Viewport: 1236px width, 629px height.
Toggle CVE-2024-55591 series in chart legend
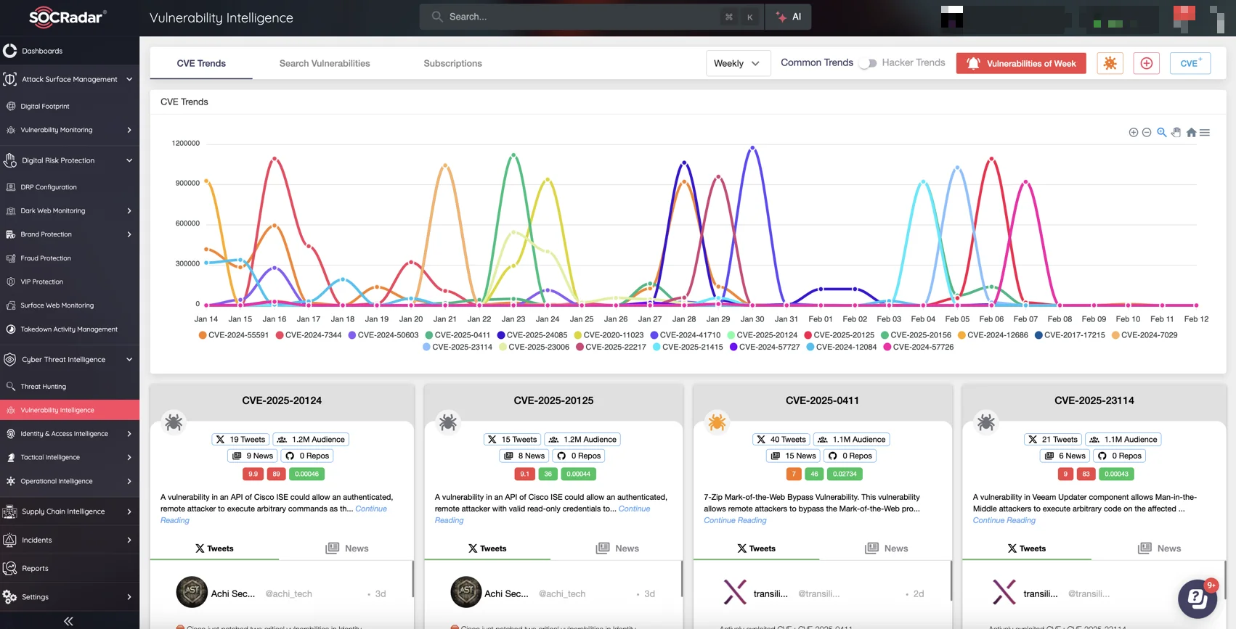pos(234,335)
